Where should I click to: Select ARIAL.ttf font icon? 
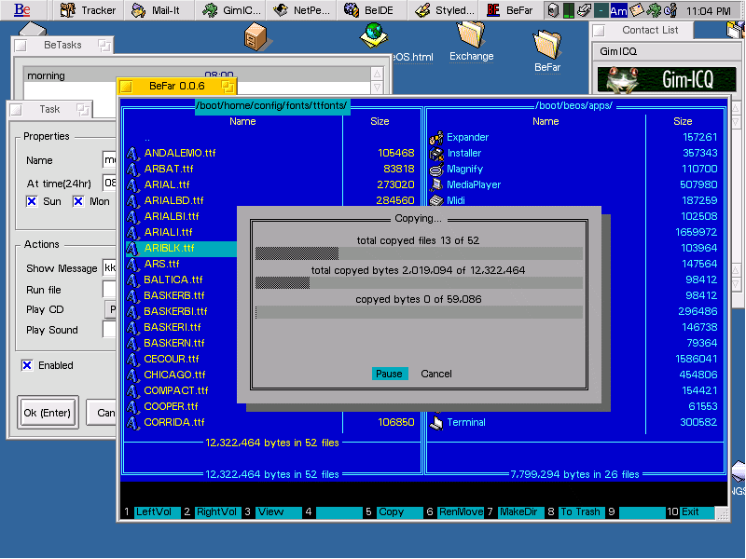[132, 184]
